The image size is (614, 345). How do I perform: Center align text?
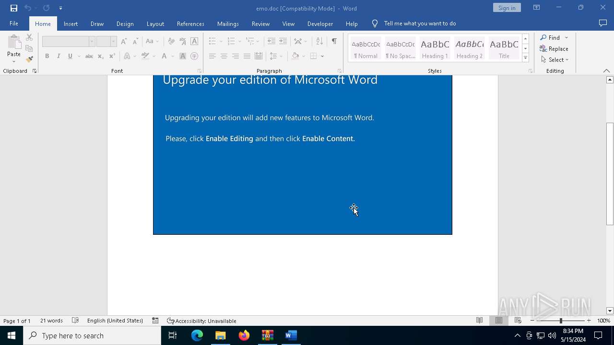pyautogui.click(x=224, y=56)
